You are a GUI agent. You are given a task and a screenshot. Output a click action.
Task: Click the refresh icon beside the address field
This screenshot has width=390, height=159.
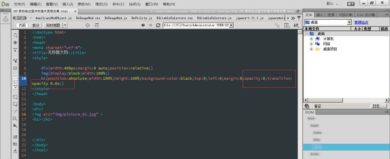pyautogui.click(x=158, y=25)
